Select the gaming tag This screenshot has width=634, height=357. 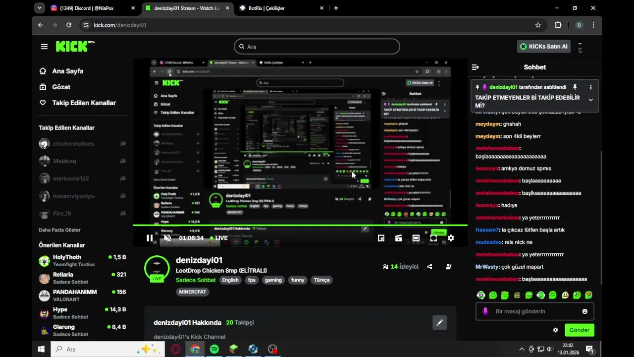(273, 280)
